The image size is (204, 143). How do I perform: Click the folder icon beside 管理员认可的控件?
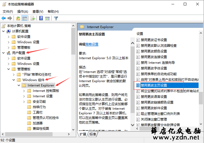point(29,118)
